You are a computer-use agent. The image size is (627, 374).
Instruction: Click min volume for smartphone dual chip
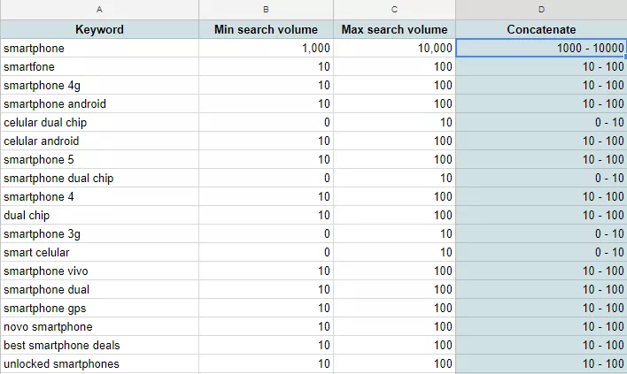266,178
